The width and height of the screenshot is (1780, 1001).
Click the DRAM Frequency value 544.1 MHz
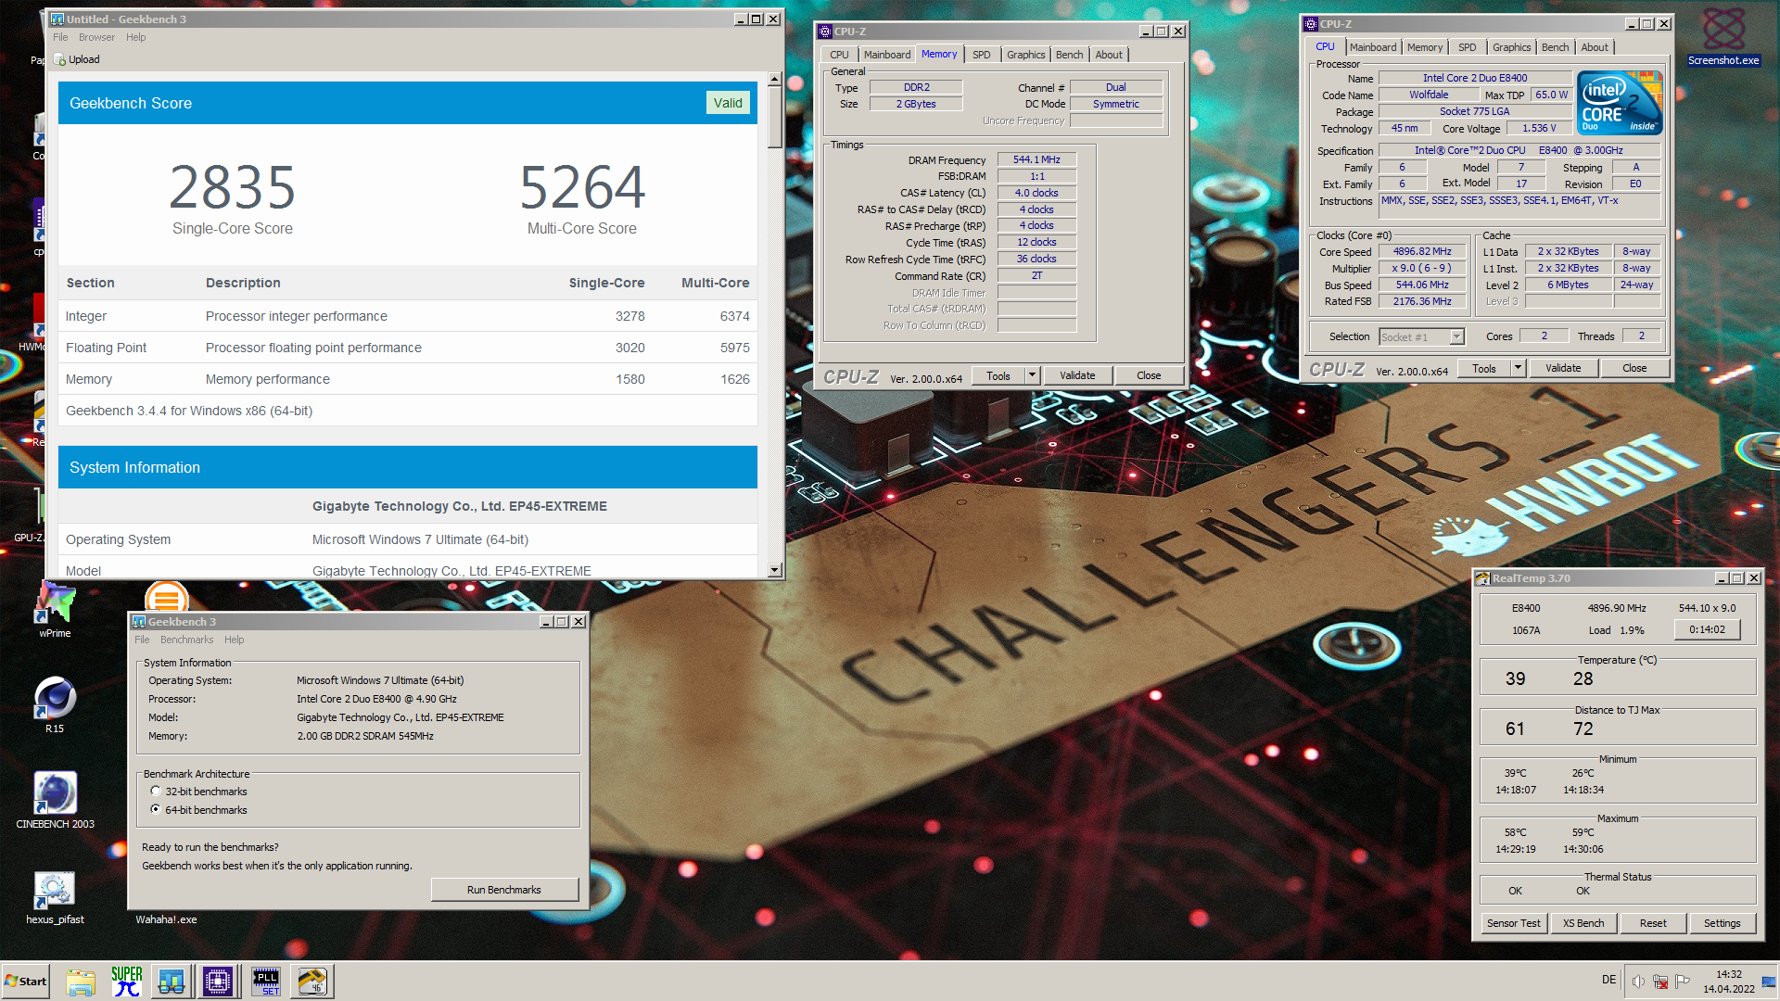1036,159
